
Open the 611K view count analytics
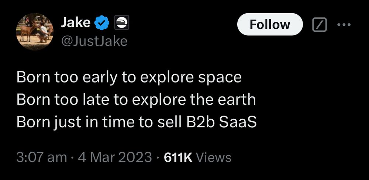point(178,157)
